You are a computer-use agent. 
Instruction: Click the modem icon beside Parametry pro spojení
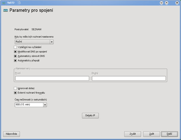(5, 10)
